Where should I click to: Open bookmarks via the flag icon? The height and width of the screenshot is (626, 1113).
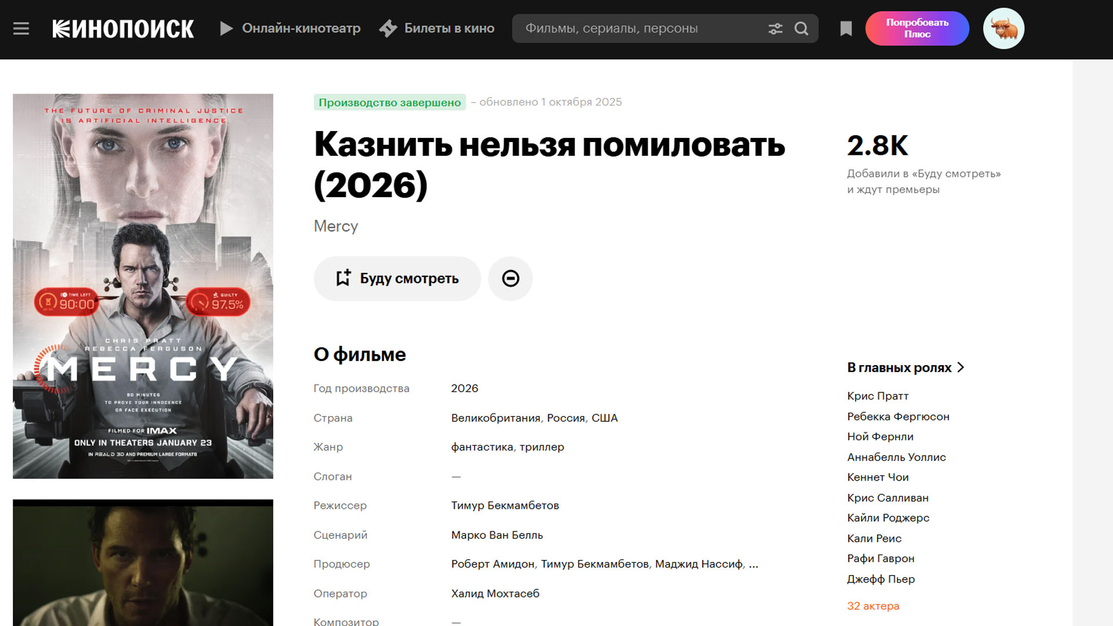point(846,28)
